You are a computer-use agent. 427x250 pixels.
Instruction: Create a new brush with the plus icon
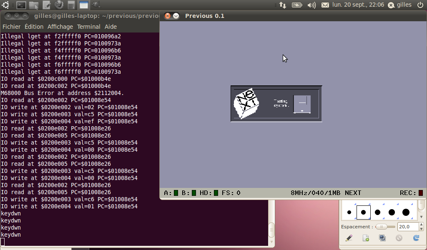click(366, 238)
